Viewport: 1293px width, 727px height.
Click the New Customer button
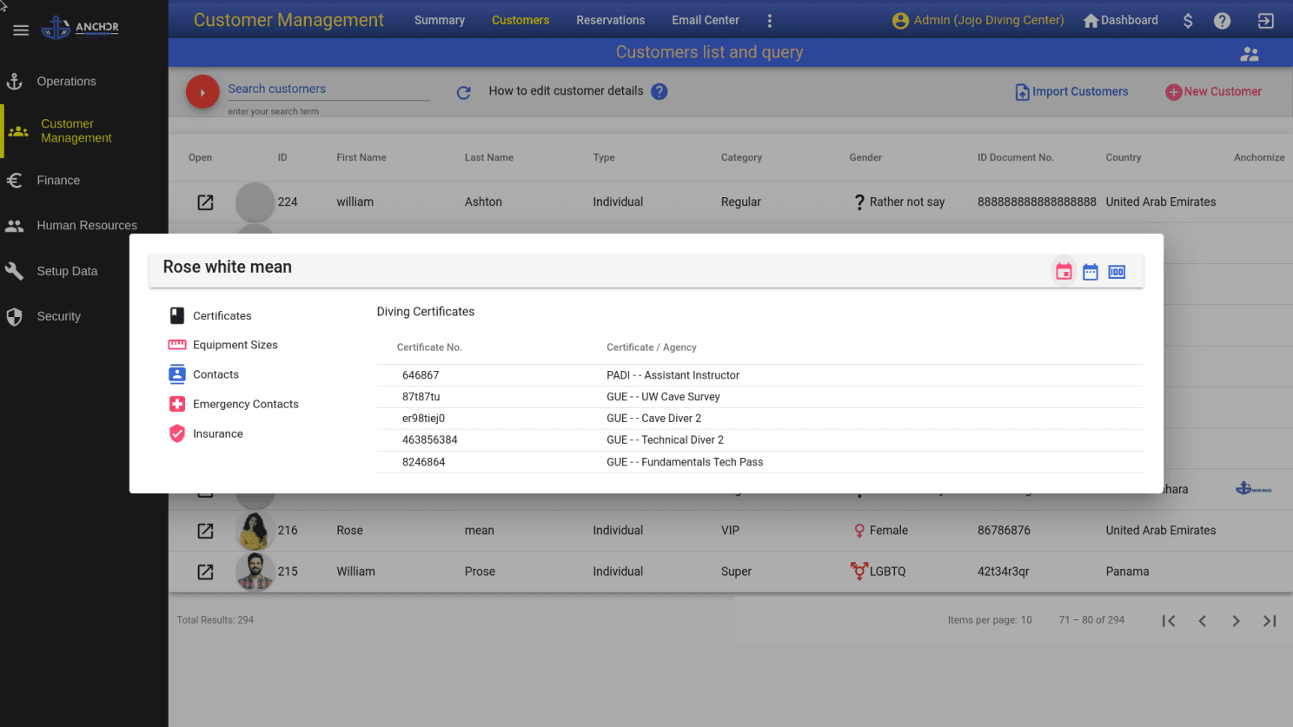[x=1213, y=91]
